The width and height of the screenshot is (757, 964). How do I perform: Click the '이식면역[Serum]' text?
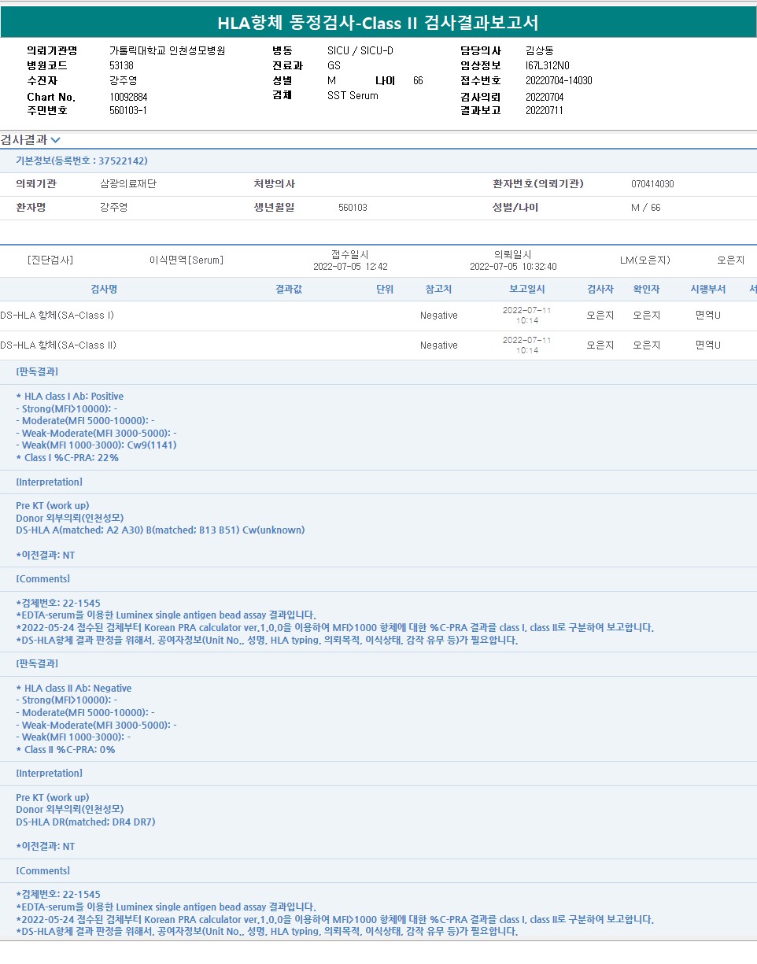tap(186, 260)
